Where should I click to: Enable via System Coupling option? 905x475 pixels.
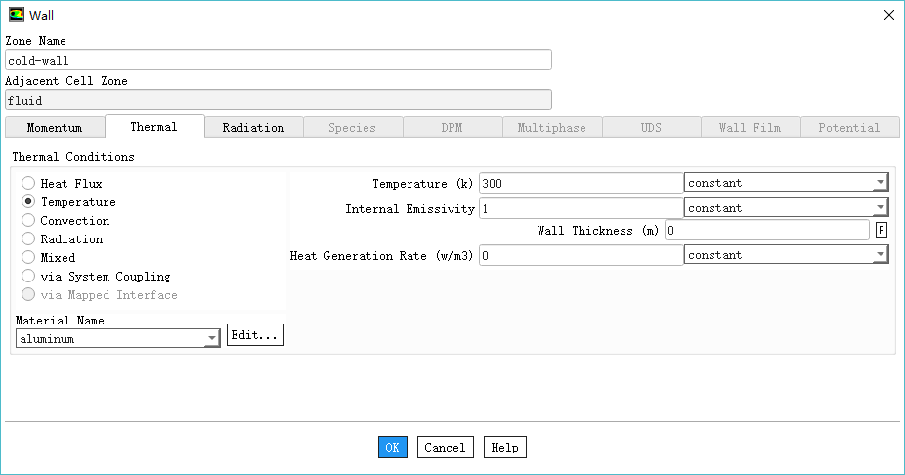click(28, 277)
